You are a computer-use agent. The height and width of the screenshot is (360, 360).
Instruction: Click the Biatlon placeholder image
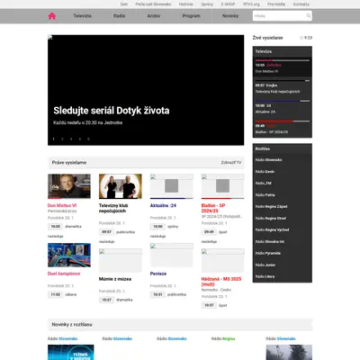pyautogui.click(x=222, y=186)
